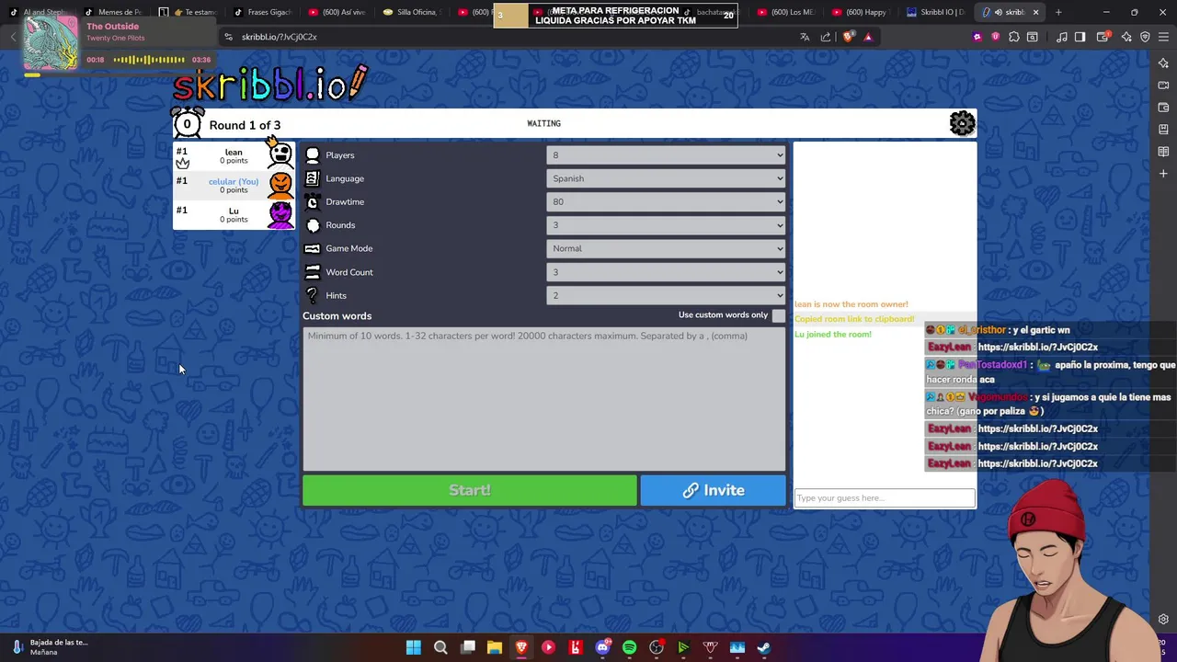Switch to Te estamos browser tab

[188, 12]
